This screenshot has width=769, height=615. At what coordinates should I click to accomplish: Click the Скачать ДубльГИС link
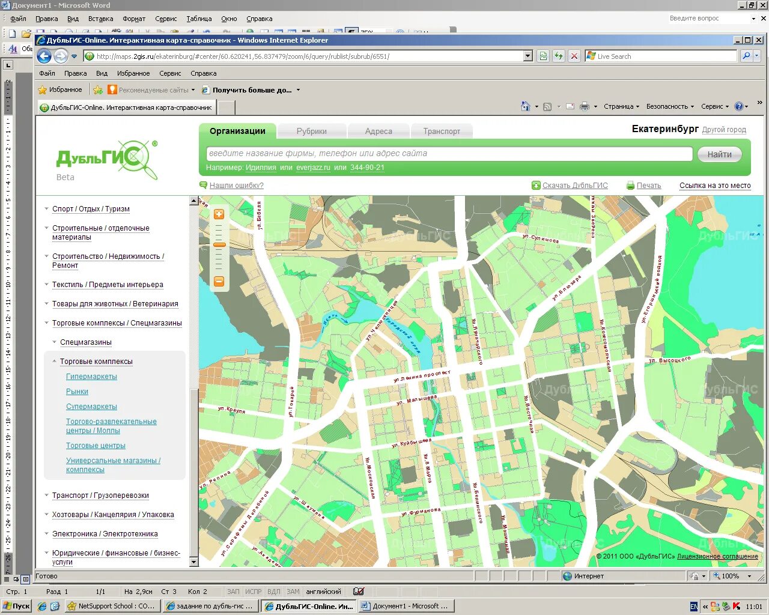tap(575, 186)
